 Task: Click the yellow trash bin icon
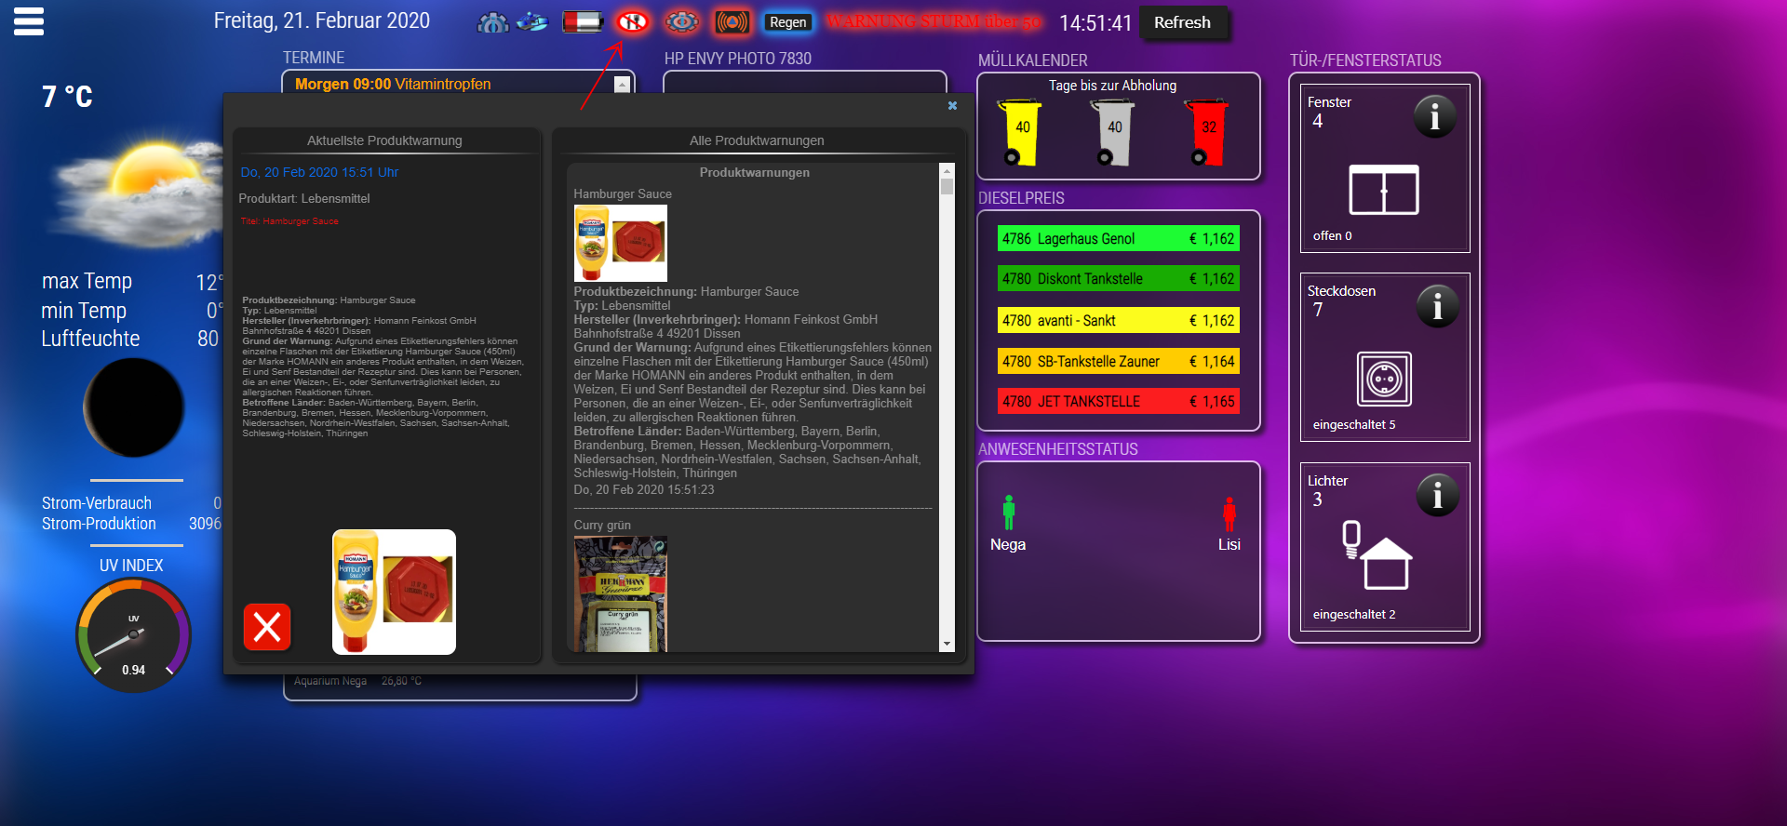(1020, 132)
